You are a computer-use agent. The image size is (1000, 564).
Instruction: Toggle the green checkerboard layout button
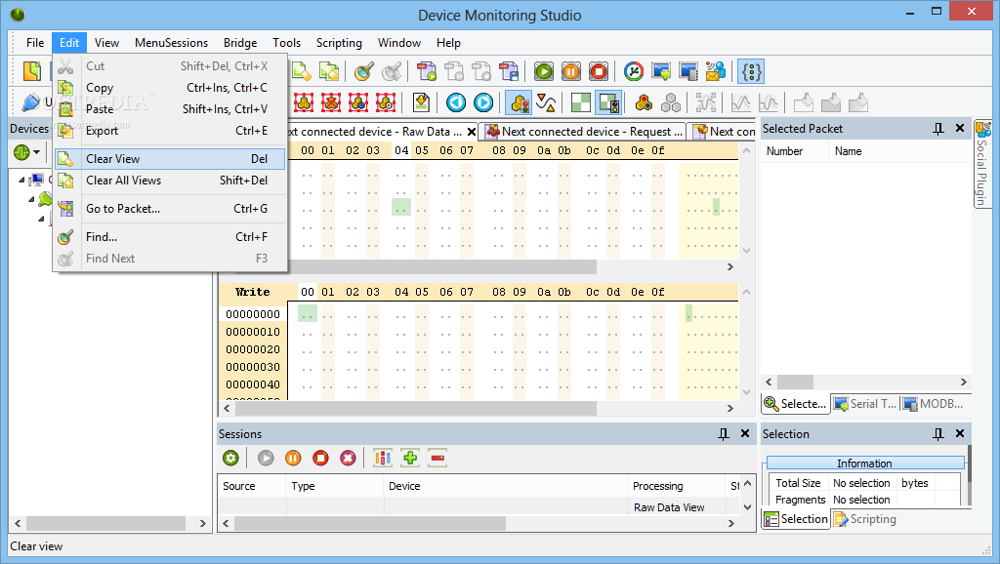581,101
